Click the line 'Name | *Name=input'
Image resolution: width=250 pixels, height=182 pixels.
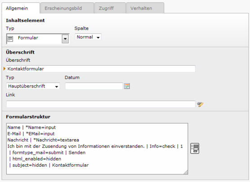click(31, 127)
